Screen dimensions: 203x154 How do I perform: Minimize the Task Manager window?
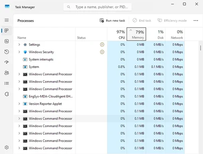[x=172, y=4]
